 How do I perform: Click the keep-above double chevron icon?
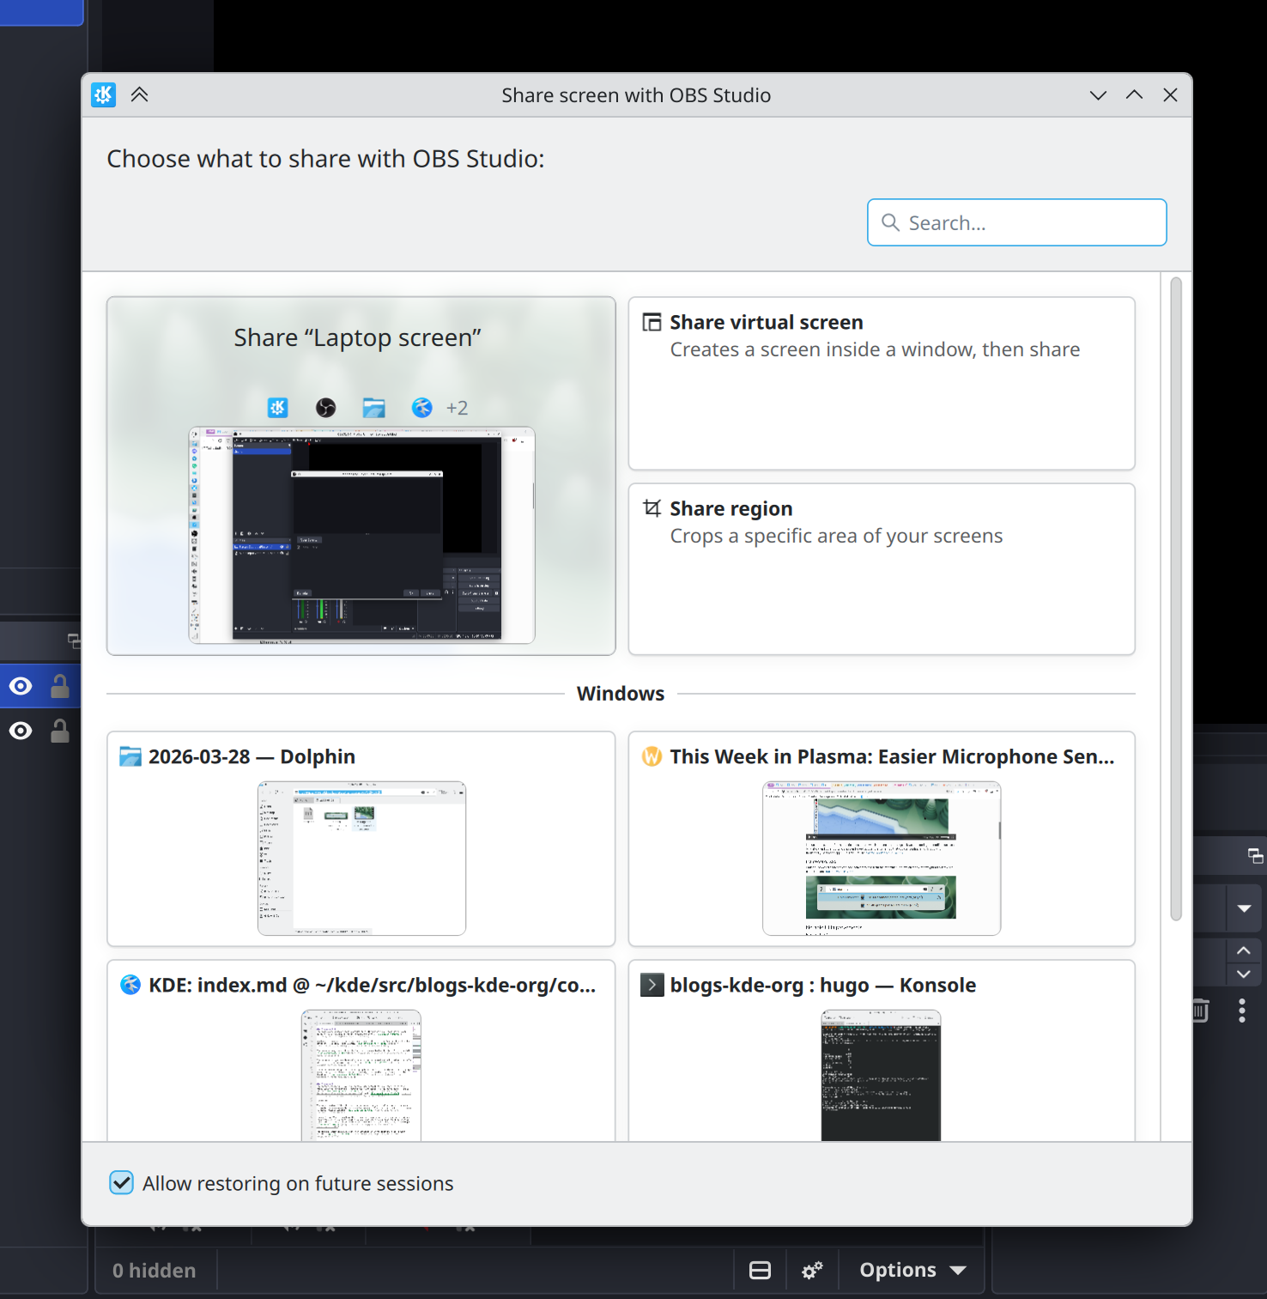[x=140, y=94]
